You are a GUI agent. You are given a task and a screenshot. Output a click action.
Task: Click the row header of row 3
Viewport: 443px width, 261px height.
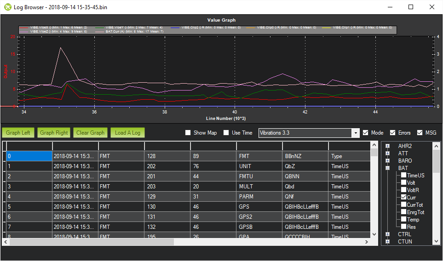(4, 187)
